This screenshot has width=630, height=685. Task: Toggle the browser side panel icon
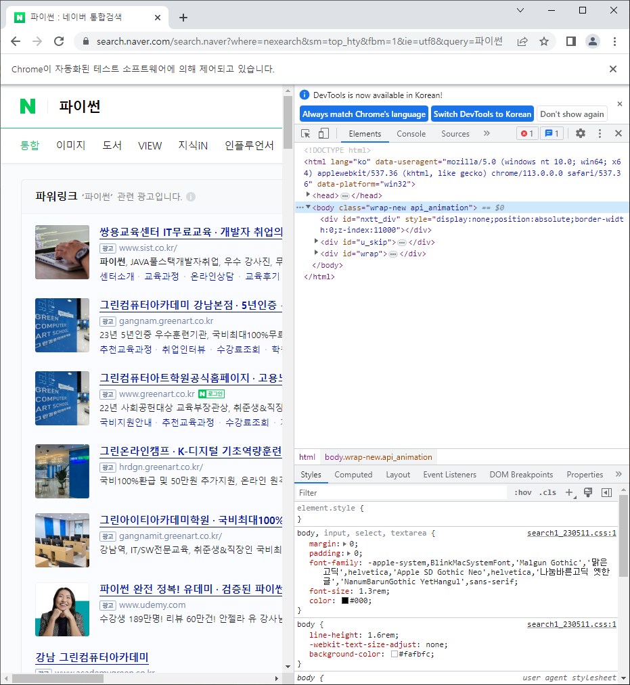click(x=571, y=41)
